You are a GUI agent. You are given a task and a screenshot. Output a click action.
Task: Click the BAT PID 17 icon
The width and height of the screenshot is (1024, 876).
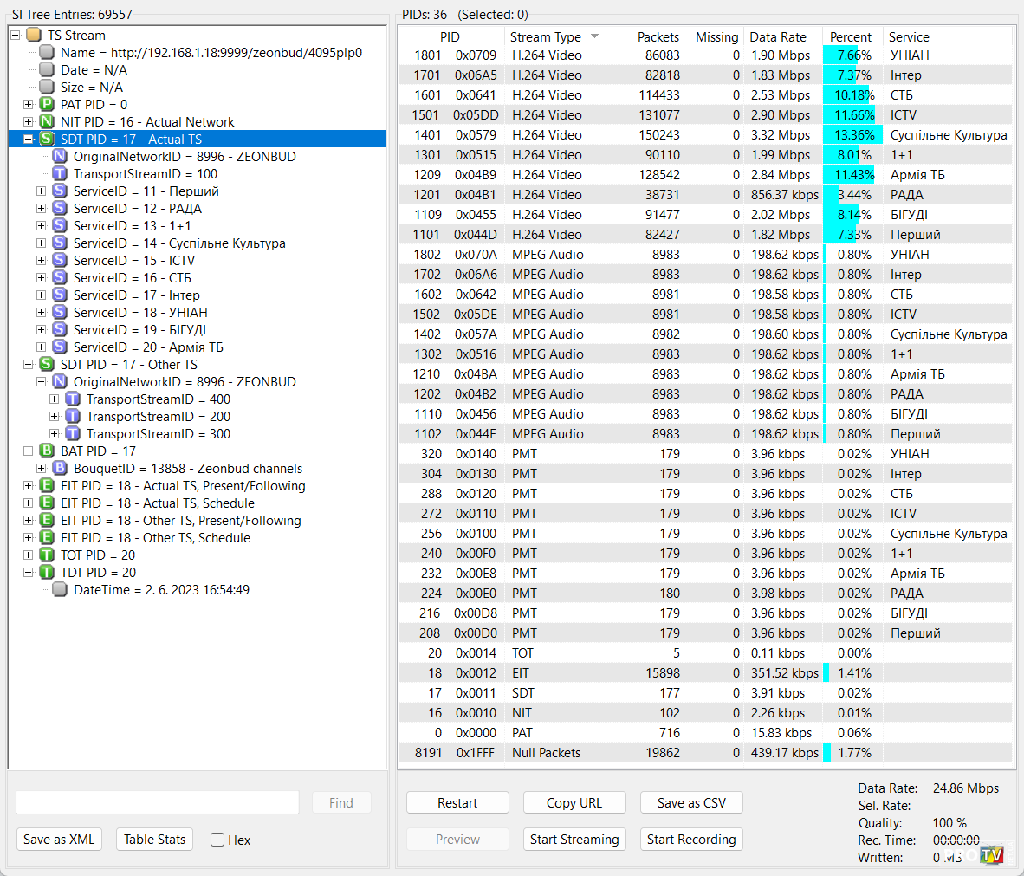47,451
